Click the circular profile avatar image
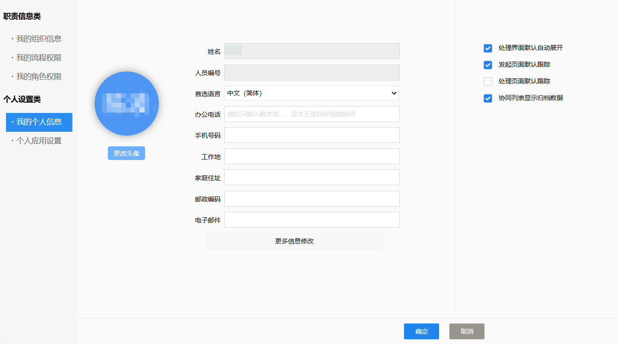Image resolution: width=618 pixels, height=344 pixels. tap(127, 104)
